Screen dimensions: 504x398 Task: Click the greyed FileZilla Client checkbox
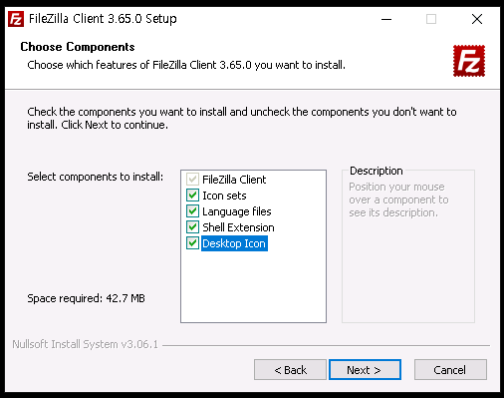point(192,180)
